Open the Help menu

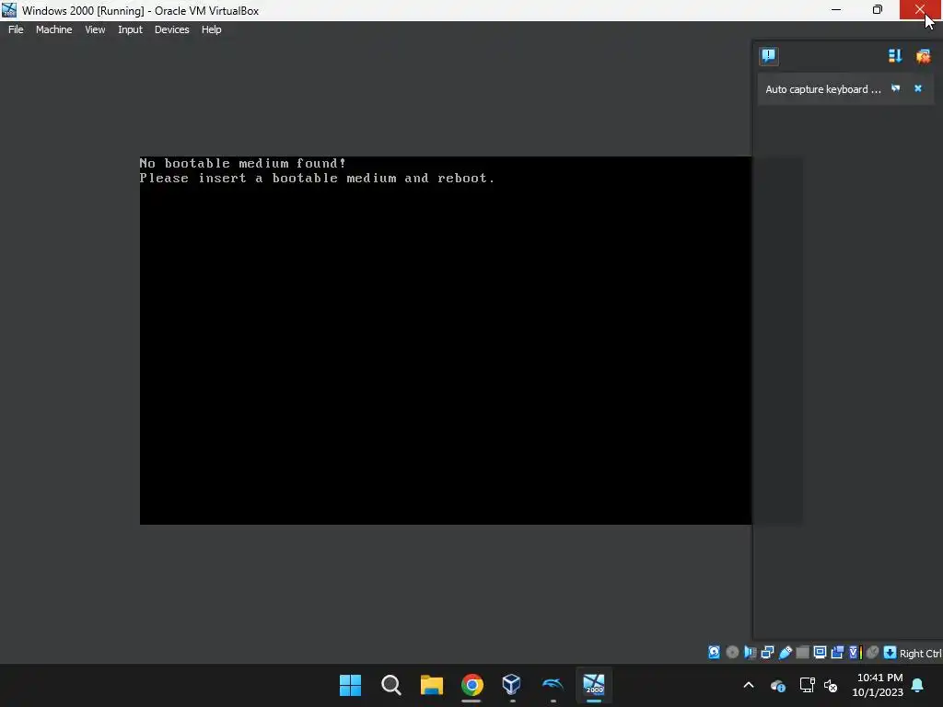(x=211, y=29)
